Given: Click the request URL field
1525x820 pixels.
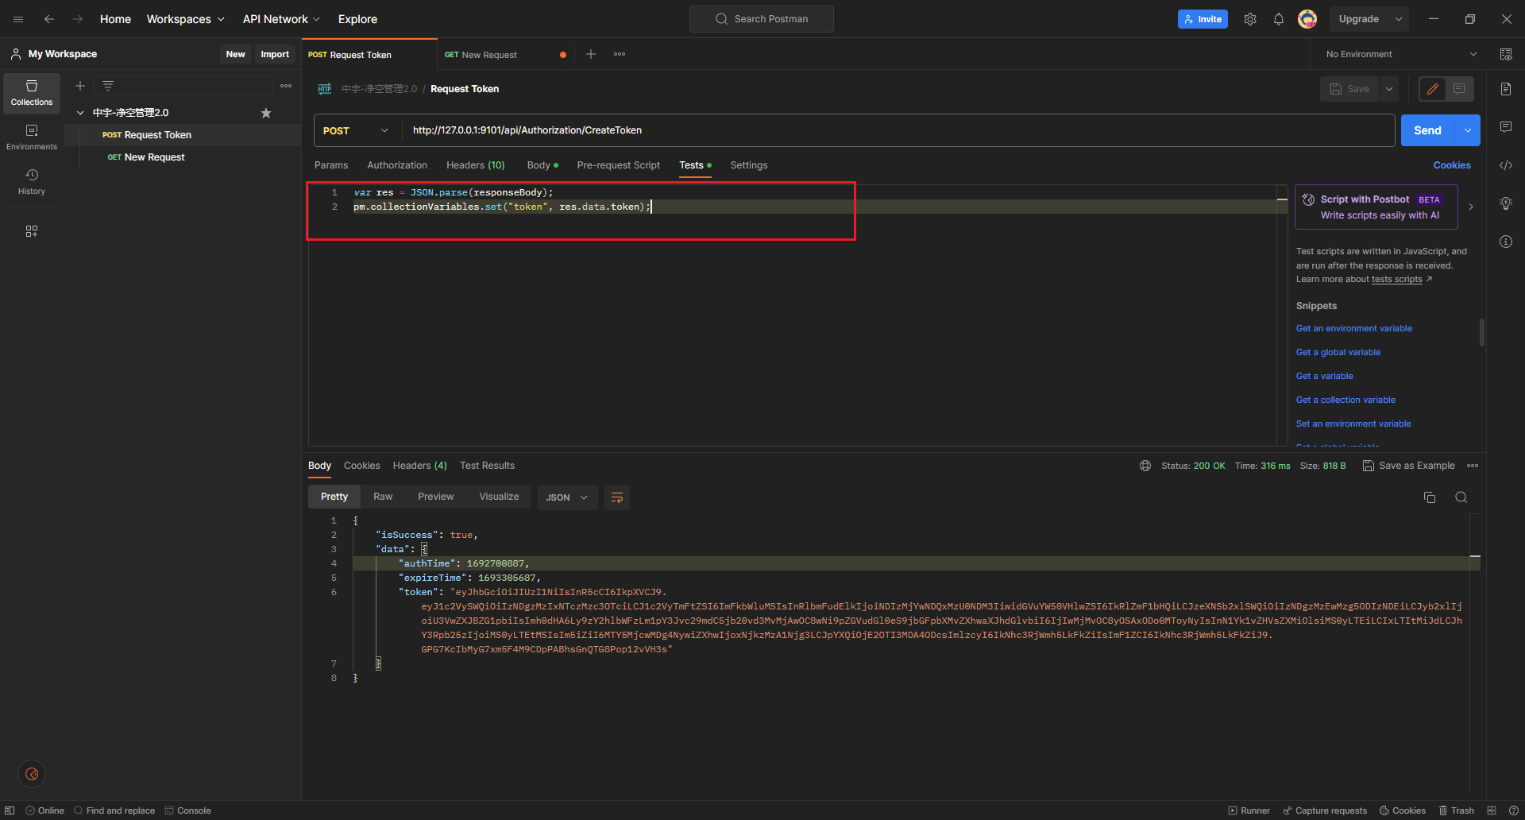Looking at the screenshot, I should (898, 130).
